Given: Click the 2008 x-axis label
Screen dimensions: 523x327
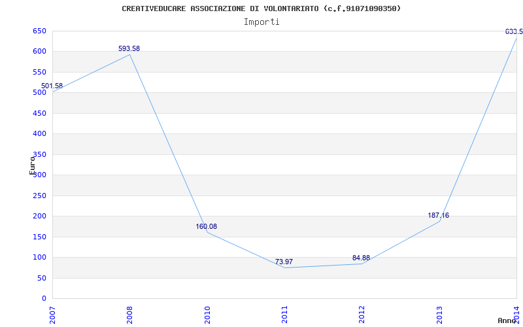Looking at the screenshot, I should click(x=129, y=315).
